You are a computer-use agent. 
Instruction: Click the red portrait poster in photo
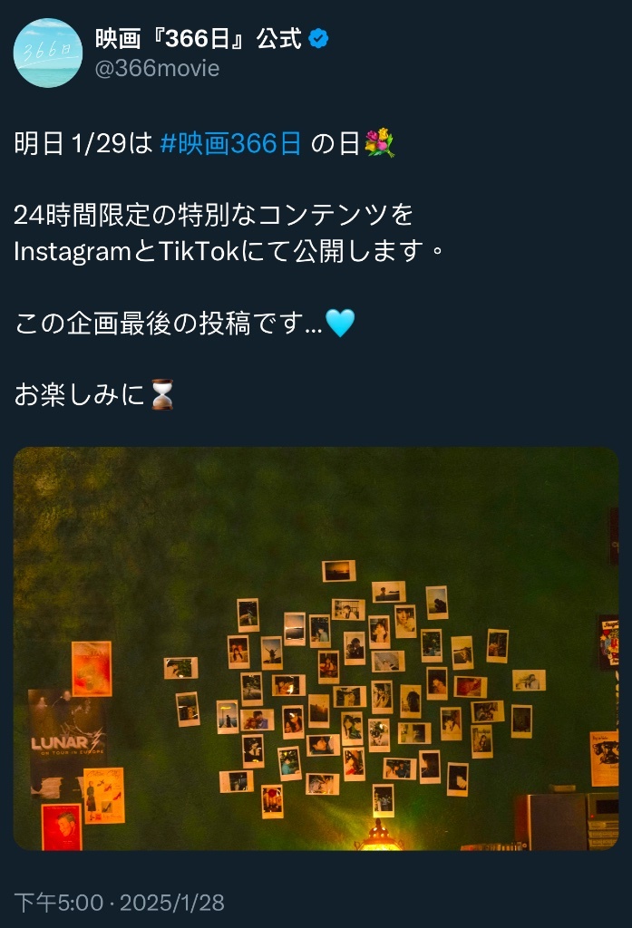(62, 826)
